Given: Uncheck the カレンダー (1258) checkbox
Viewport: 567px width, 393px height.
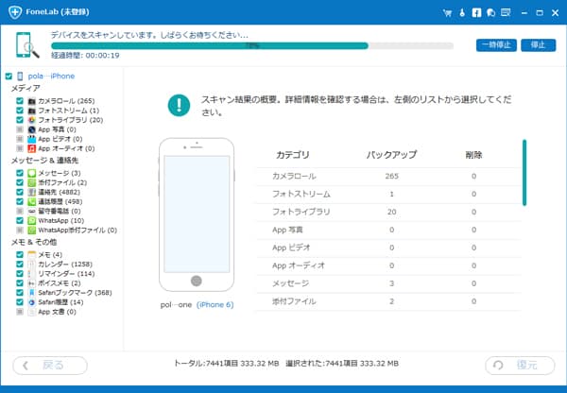Looking at the screenshot, I should [x=20, y=265].
